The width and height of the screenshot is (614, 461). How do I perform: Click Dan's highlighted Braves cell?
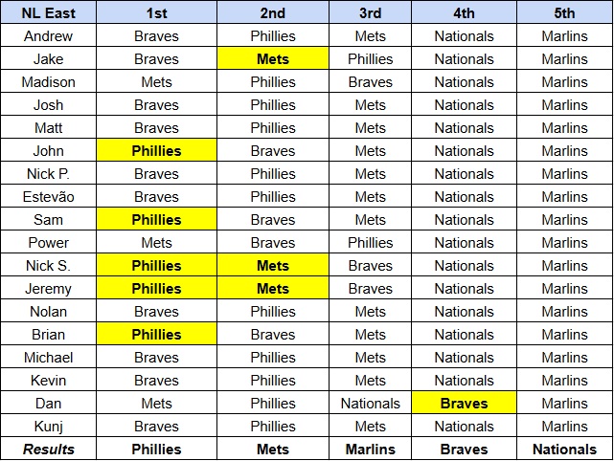[464, 404]
